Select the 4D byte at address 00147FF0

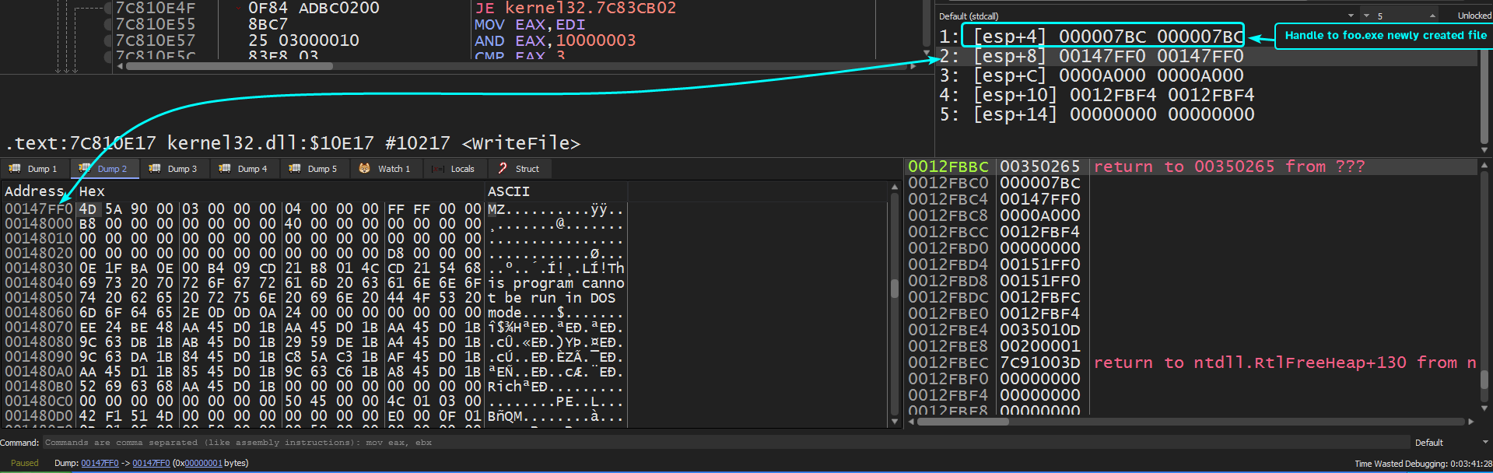pos(87,209)
